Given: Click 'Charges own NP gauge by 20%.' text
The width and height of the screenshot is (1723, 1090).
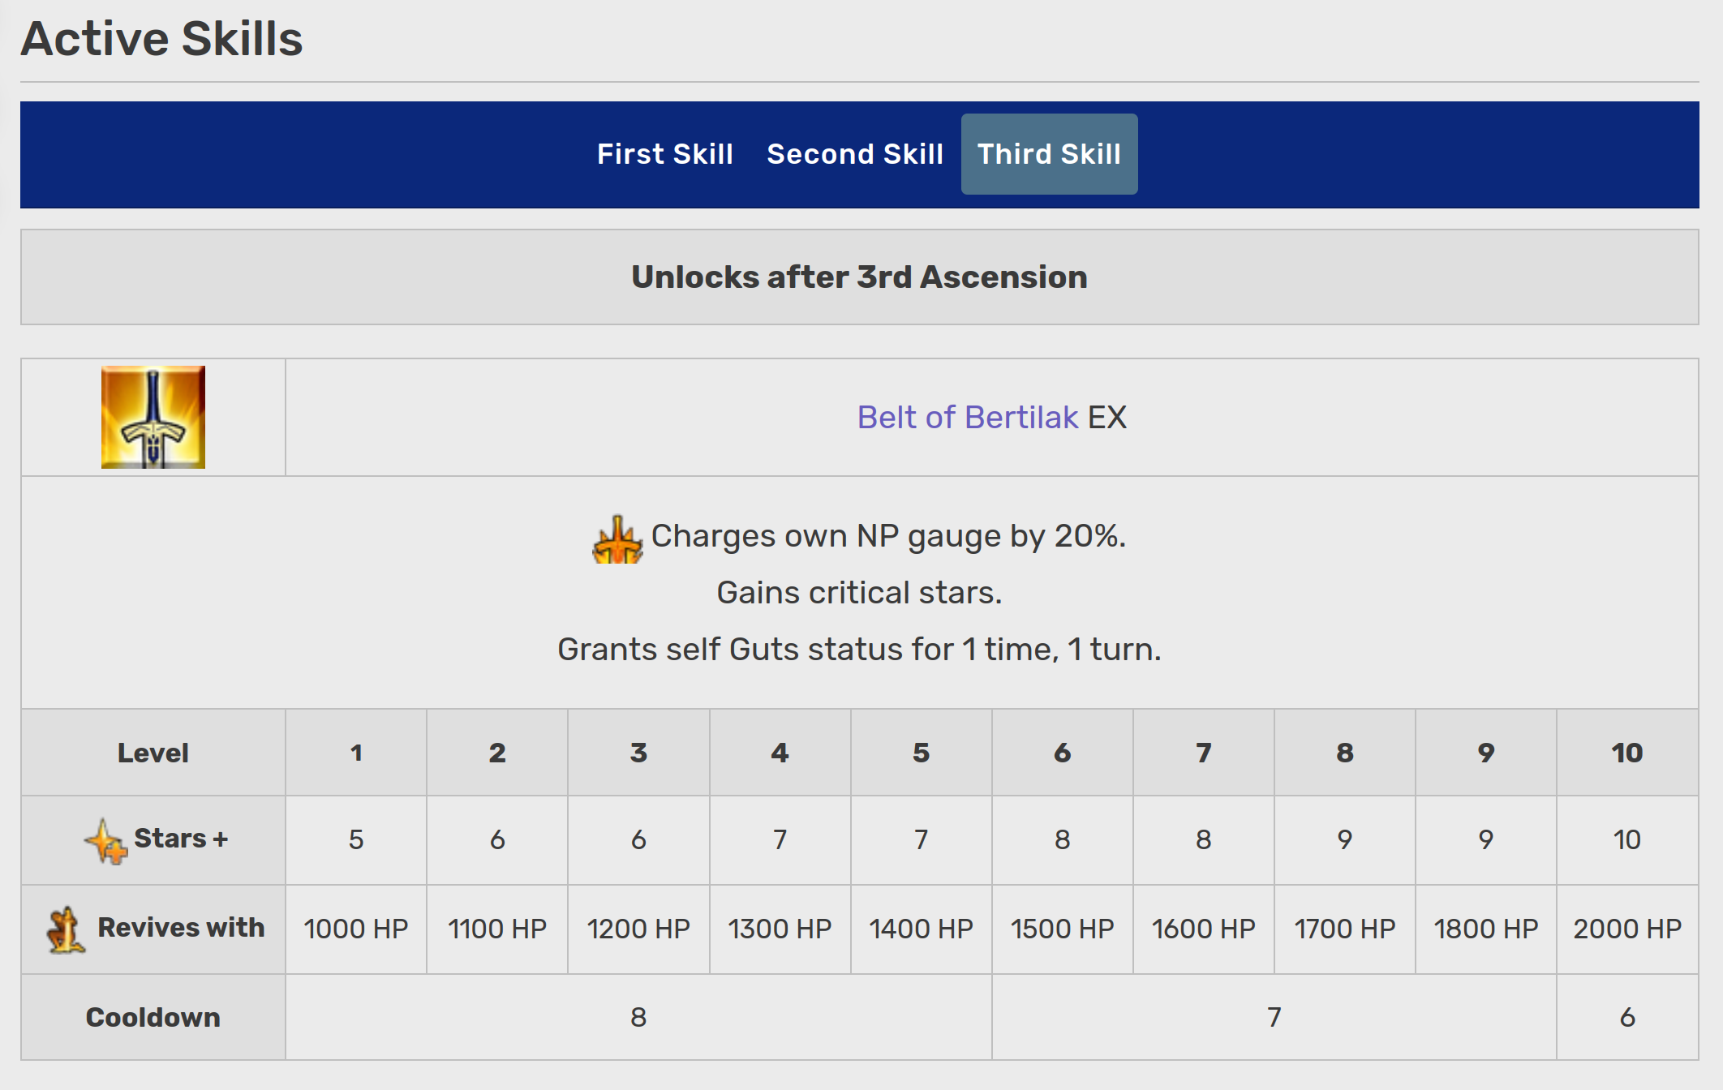Looking at the screenshot, I should [888, 536].
